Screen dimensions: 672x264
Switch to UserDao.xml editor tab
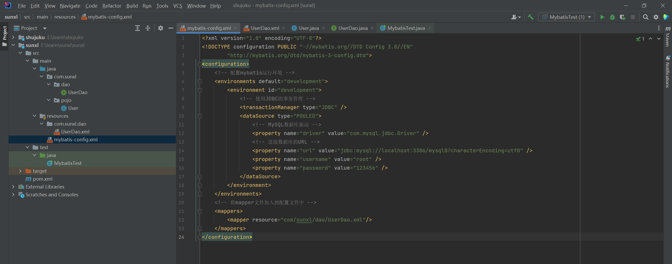[265, 28]
